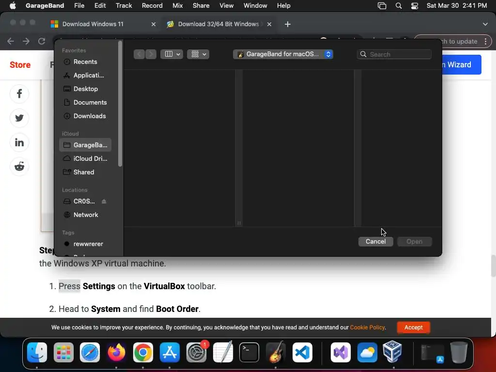Screen dimensions: 496x372
Task: Close the Download Windows 11 tab
Action: (x=154, y=24)
